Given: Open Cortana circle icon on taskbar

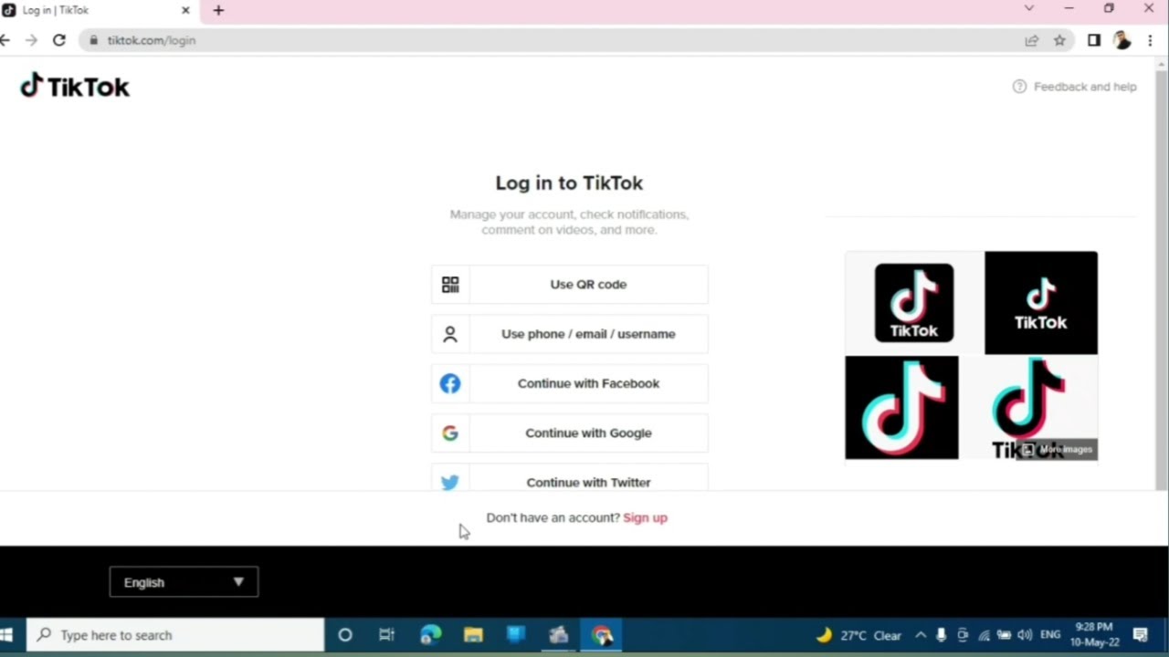Looking at the screenshot, I should click(345, 635).
